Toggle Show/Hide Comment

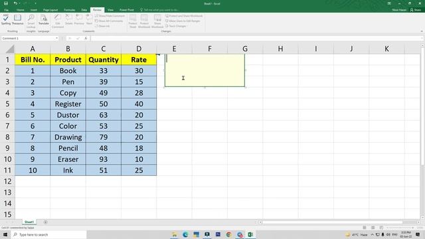(110, 16)
